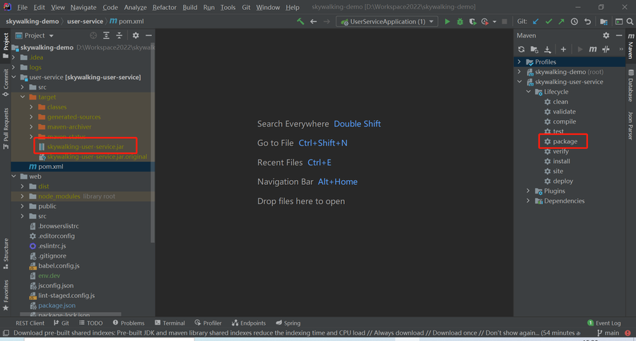Open the Profiler tool window

pos(208,323)
